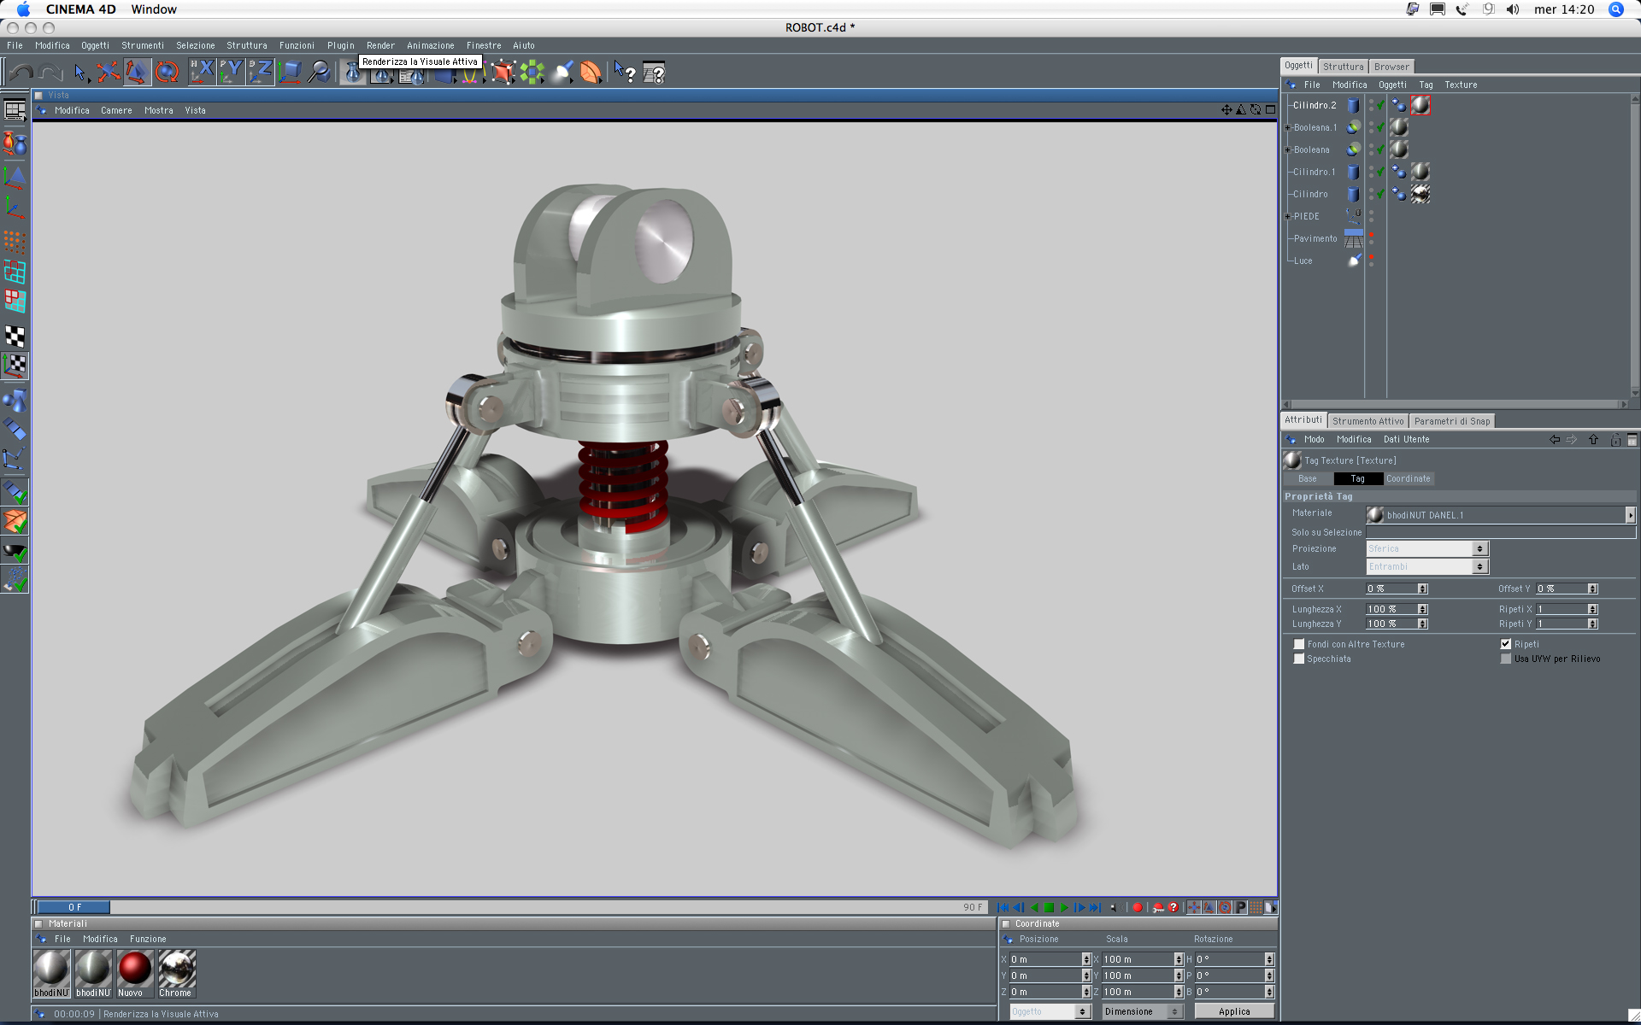Screen dimensions: 1641x1025
Task: Expand the PIEDE tree node
Action: 1288,216
